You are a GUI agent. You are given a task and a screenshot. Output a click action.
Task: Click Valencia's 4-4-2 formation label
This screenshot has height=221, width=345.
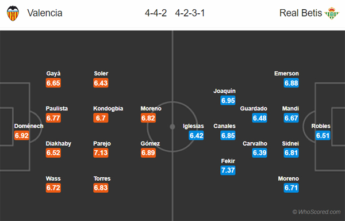(156, 13)
